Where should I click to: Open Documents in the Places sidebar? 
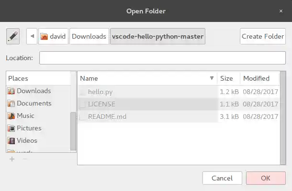[39, 103]
